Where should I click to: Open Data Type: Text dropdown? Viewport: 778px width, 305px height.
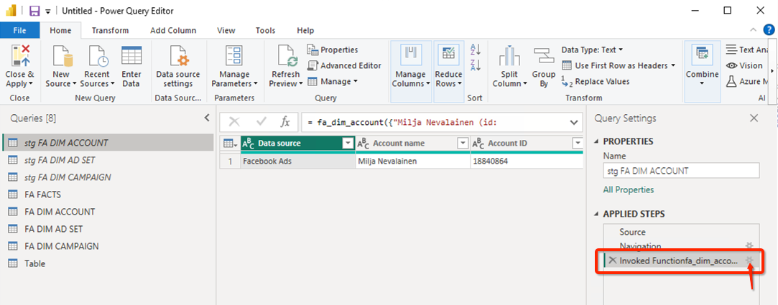click(x=593, y=50)
